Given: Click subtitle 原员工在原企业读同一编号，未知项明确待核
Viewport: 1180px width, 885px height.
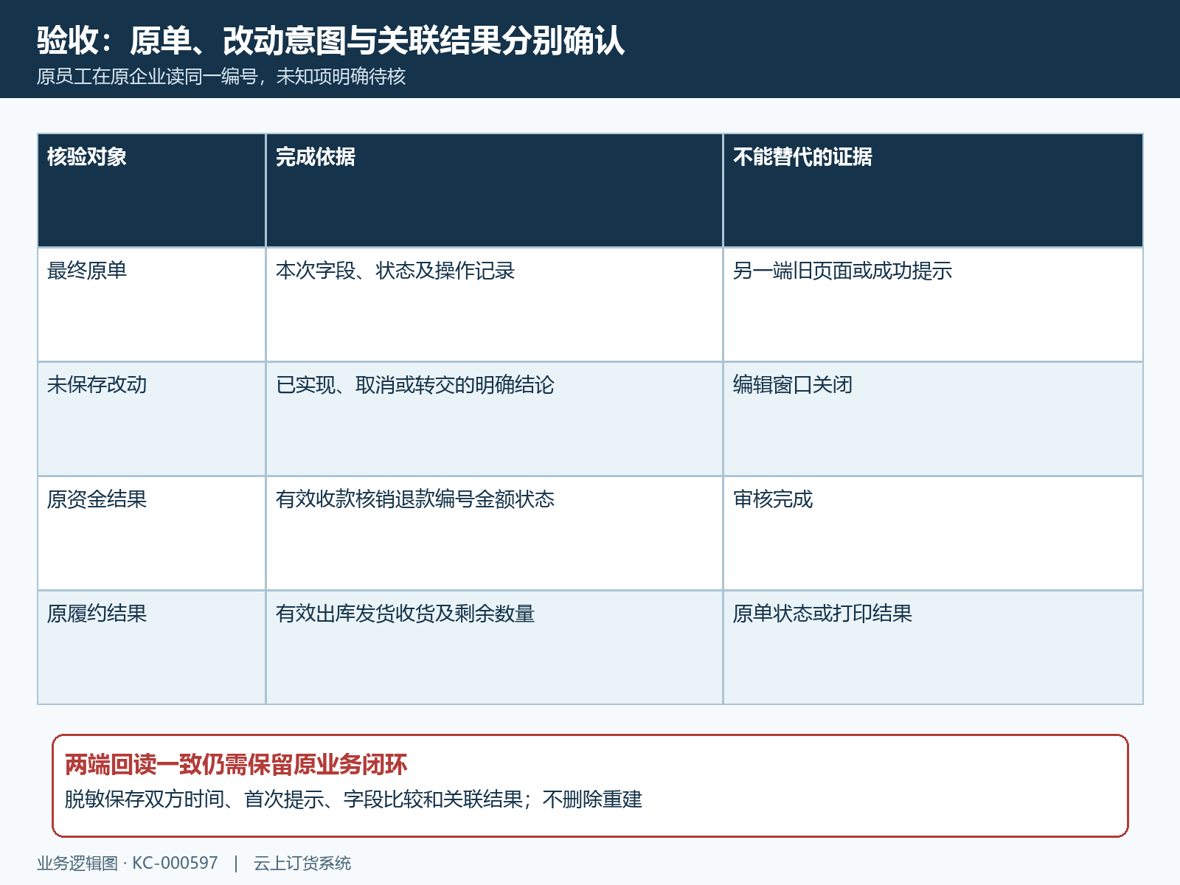Looking at the screenshot, I should pyautogui.click(x=221, y=77).
